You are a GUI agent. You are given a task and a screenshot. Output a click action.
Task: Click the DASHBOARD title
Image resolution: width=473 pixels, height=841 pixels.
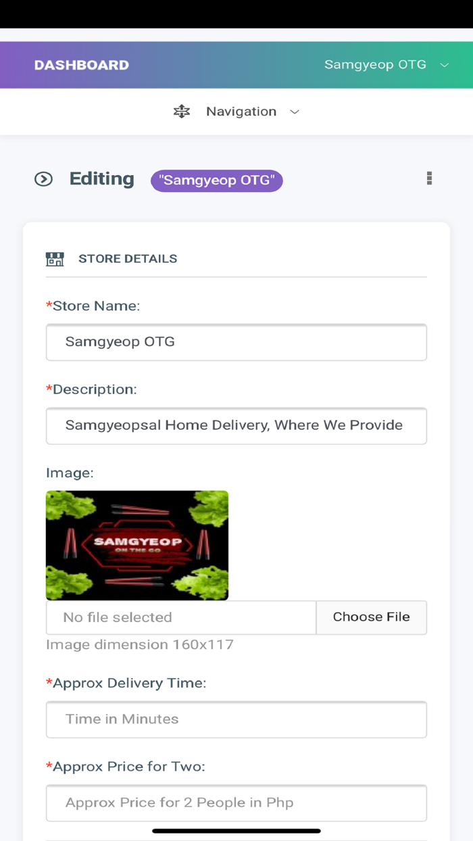click(x=81, y=65)
